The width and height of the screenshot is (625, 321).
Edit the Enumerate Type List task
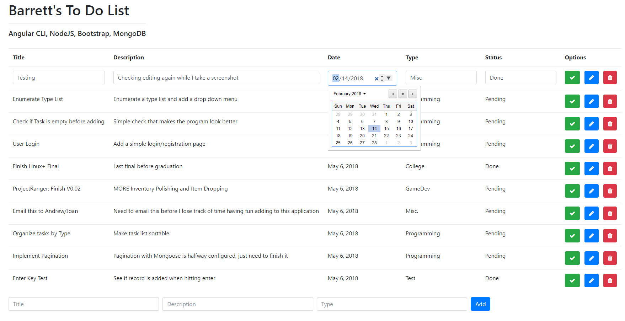pyautogui.click(x=591, y=101)
